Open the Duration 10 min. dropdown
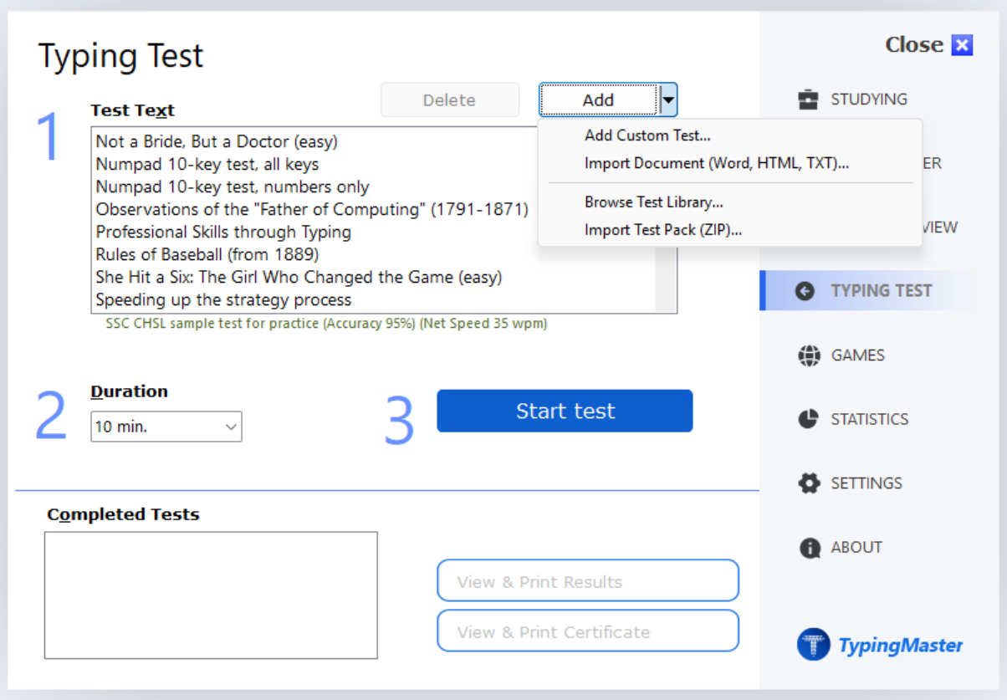Viewport: 1007px width, 700px height. point(166,427)
